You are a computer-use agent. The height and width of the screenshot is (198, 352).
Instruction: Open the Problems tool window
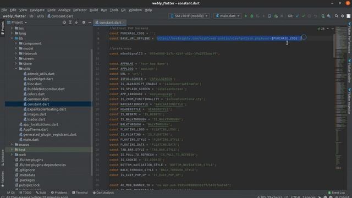coord(59,193)
